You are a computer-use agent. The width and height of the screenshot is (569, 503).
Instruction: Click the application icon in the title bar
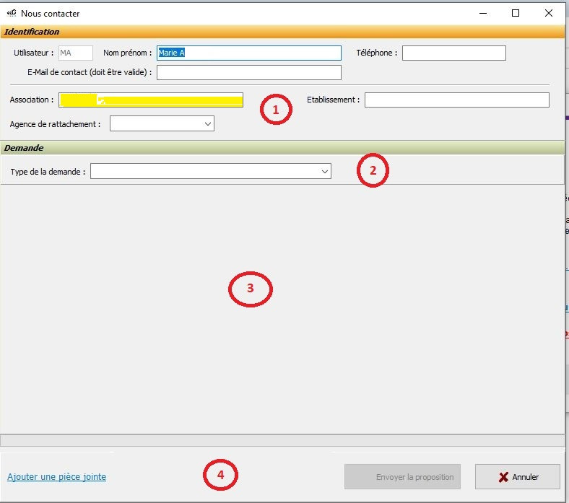[11, 13]
